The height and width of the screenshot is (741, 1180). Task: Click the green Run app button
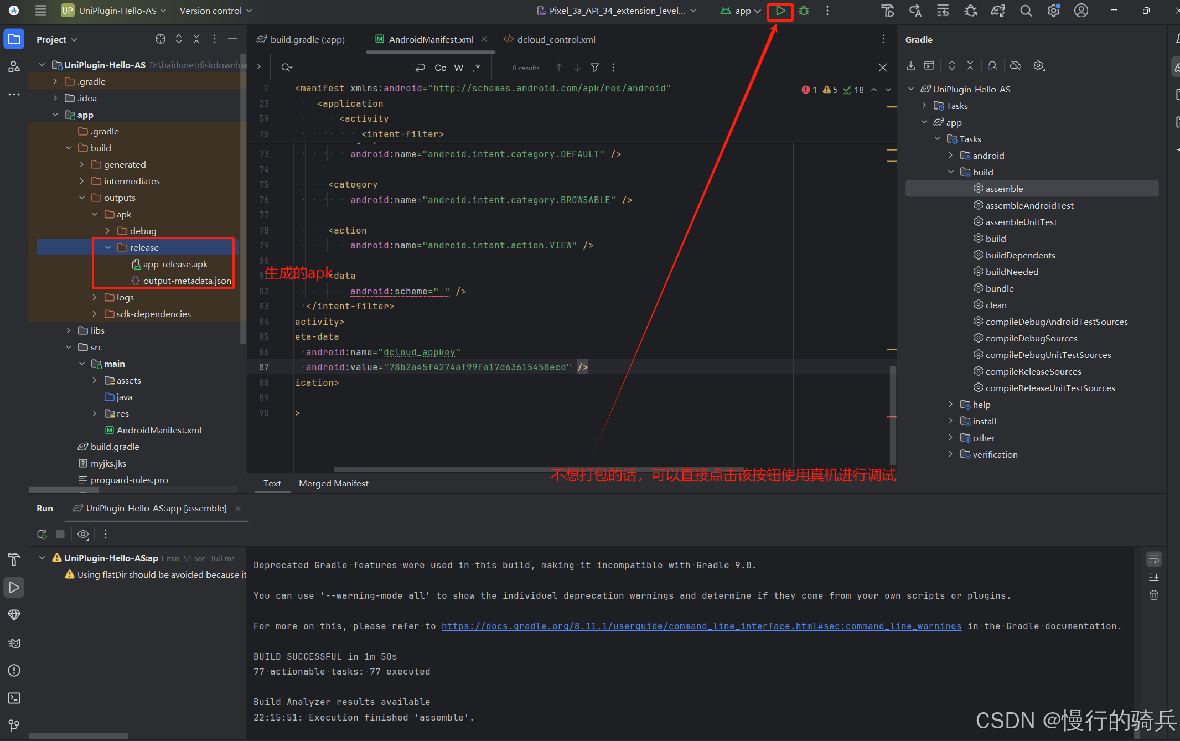(x=780, y=11)
